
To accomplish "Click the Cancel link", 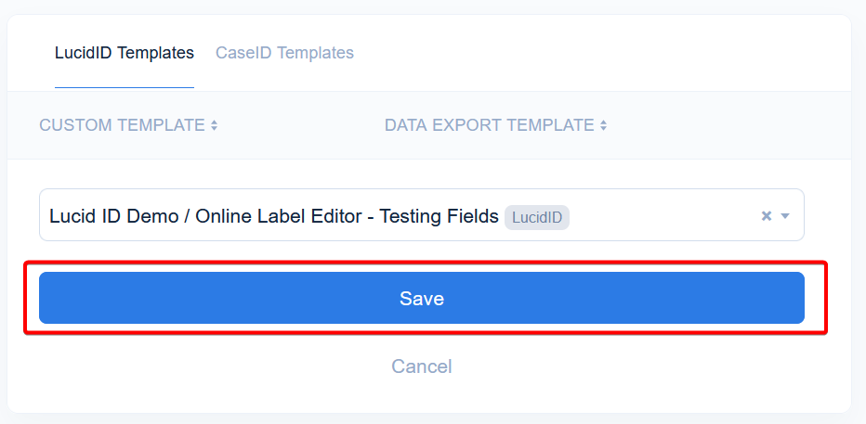I will tap(421, 366).
